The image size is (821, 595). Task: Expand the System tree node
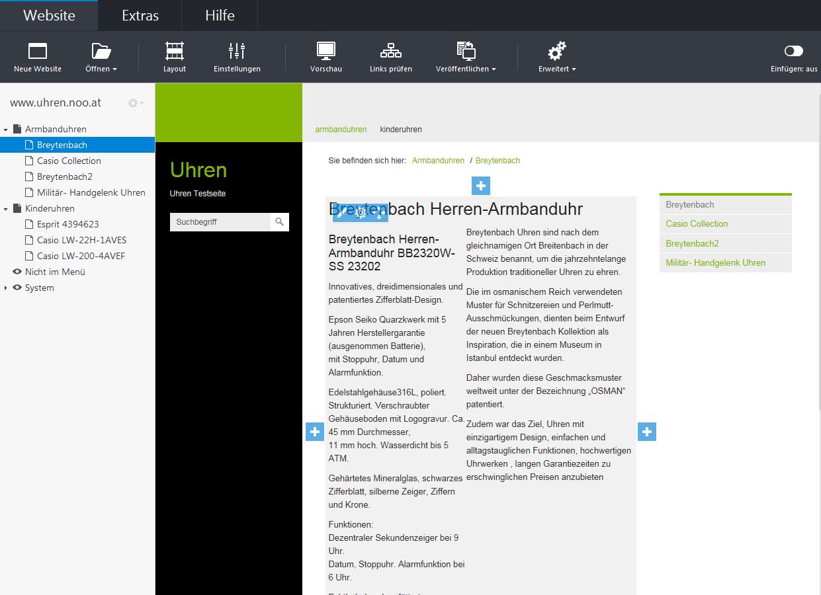pos(6,288)
